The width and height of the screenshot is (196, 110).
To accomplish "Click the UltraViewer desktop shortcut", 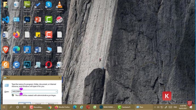I will [16, 66].
